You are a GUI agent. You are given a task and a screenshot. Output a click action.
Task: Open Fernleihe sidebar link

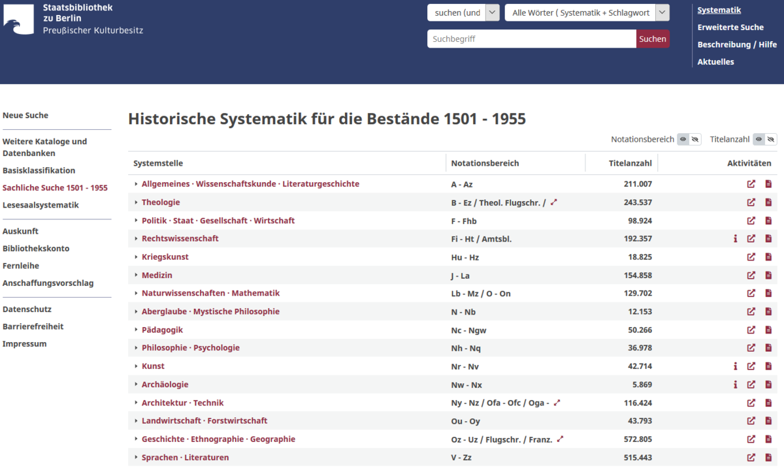click(x=21, y=266)
